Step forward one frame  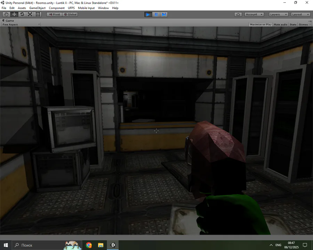pyautogui.click(x=164, y=14)
